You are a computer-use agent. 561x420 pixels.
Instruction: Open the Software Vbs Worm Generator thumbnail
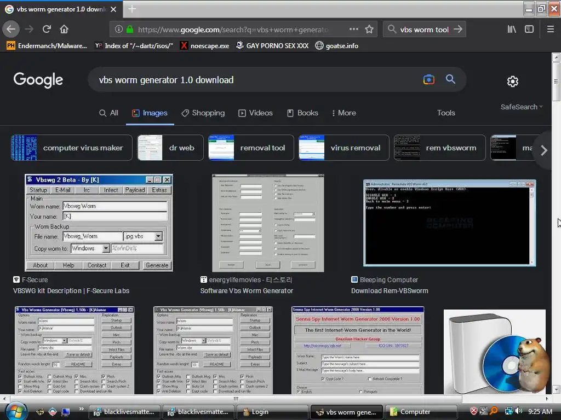pyautogui.click(x=268, y=223)
